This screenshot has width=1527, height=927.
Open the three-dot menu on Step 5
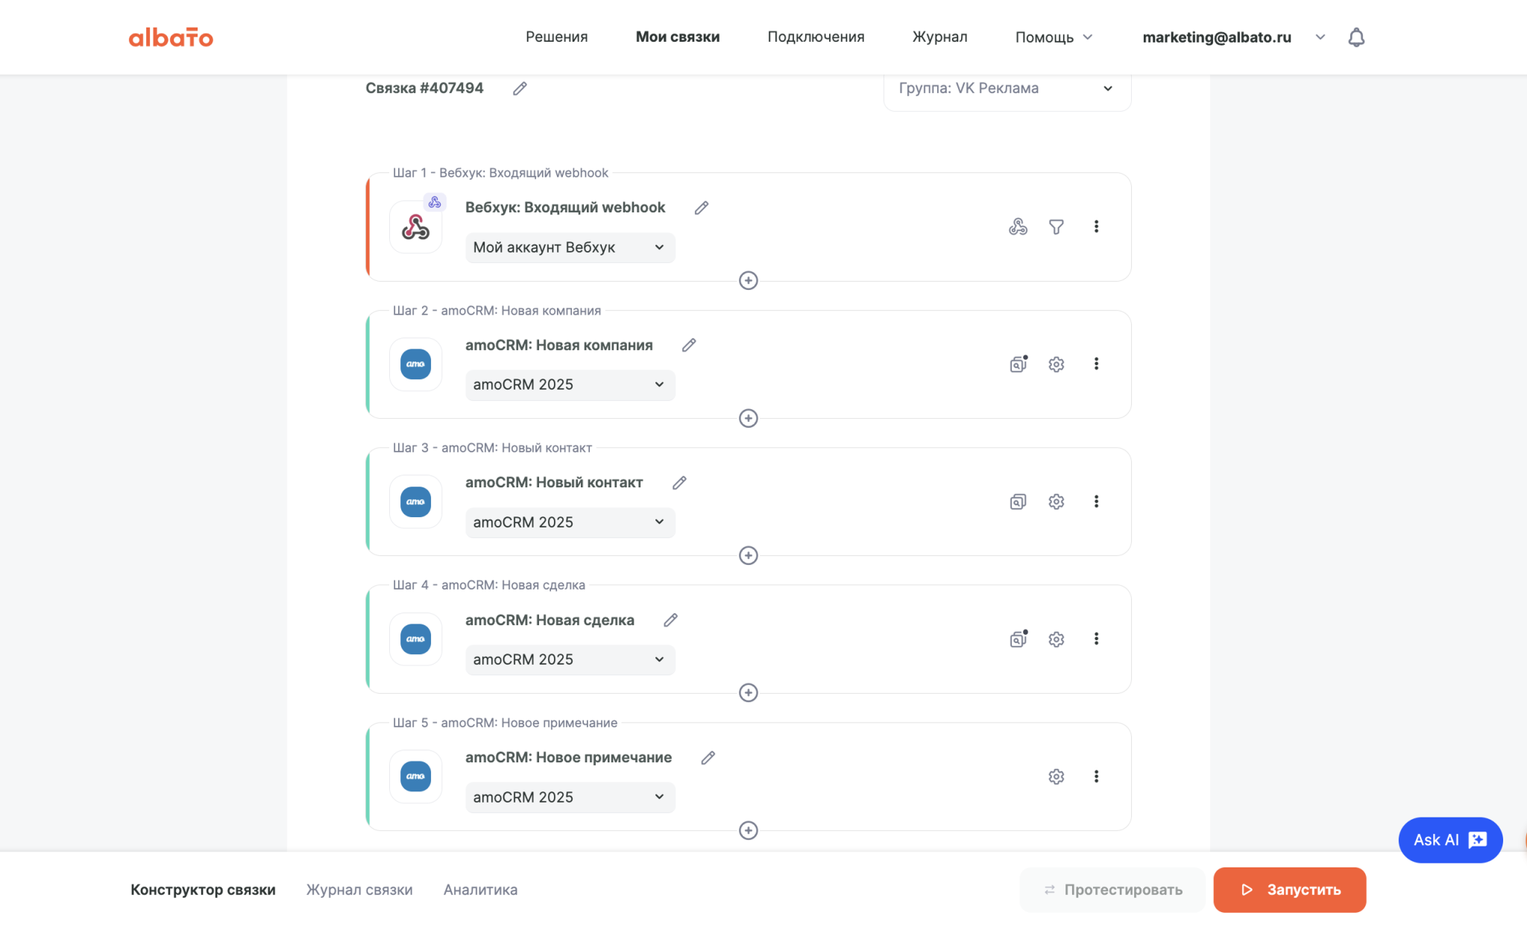tap(1097, 776)
